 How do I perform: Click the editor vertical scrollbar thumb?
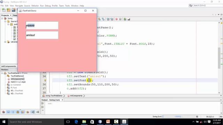[x=219, y=58]
